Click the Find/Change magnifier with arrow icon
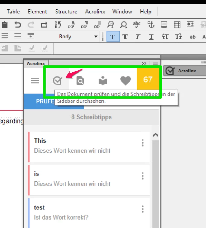Viewport: 206px width, 228px height. (111, 25)
